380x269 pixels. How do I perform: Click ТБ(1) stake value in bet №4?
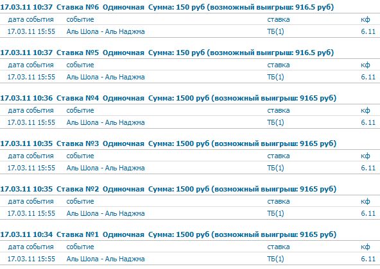tap(275, 122)
